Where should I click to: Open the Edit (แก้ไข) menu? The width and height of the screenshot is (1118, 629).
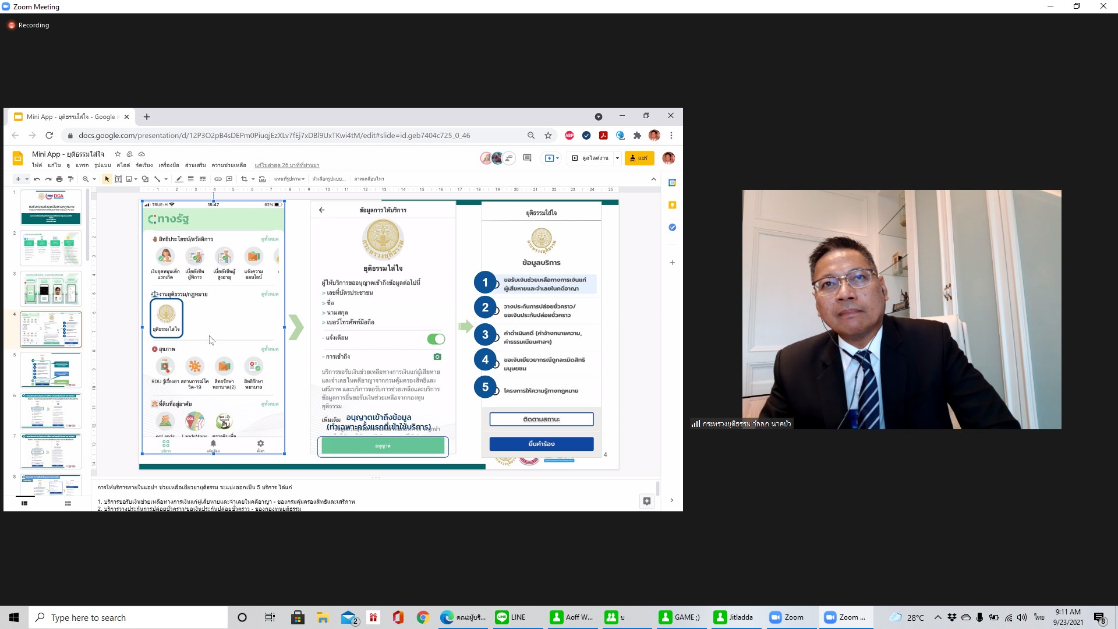point(54,165)
